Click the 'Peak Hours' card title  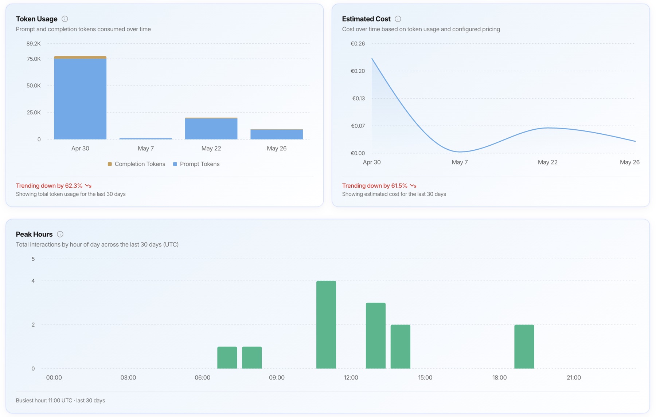pos(34,234)
